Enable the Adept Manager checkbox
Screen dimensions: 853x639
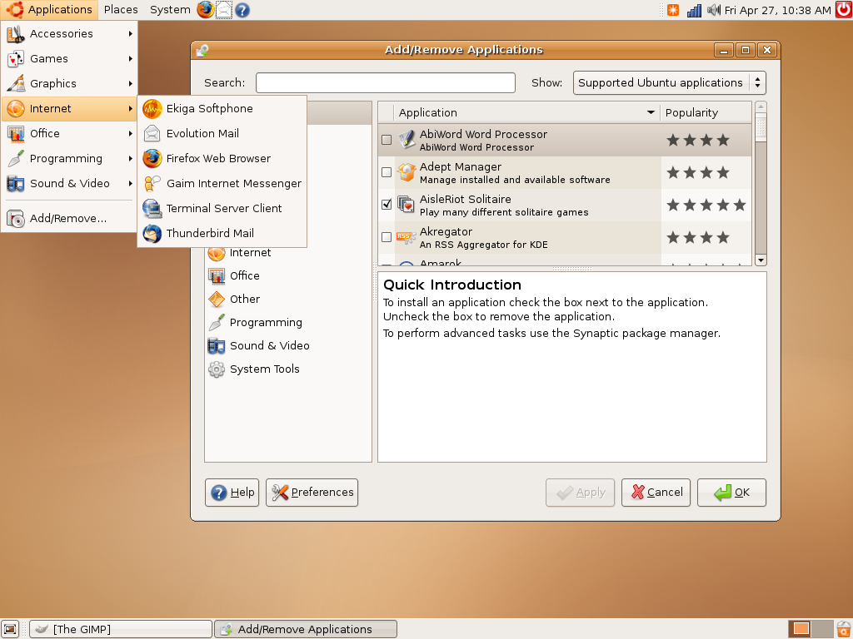pos(387,172)
